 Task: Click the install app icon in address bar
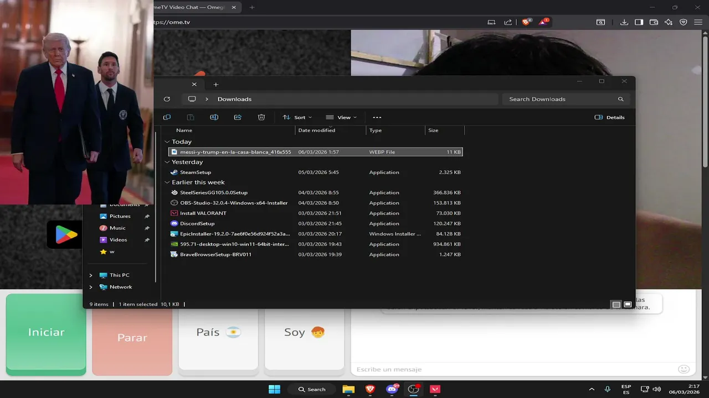[491, 22]
